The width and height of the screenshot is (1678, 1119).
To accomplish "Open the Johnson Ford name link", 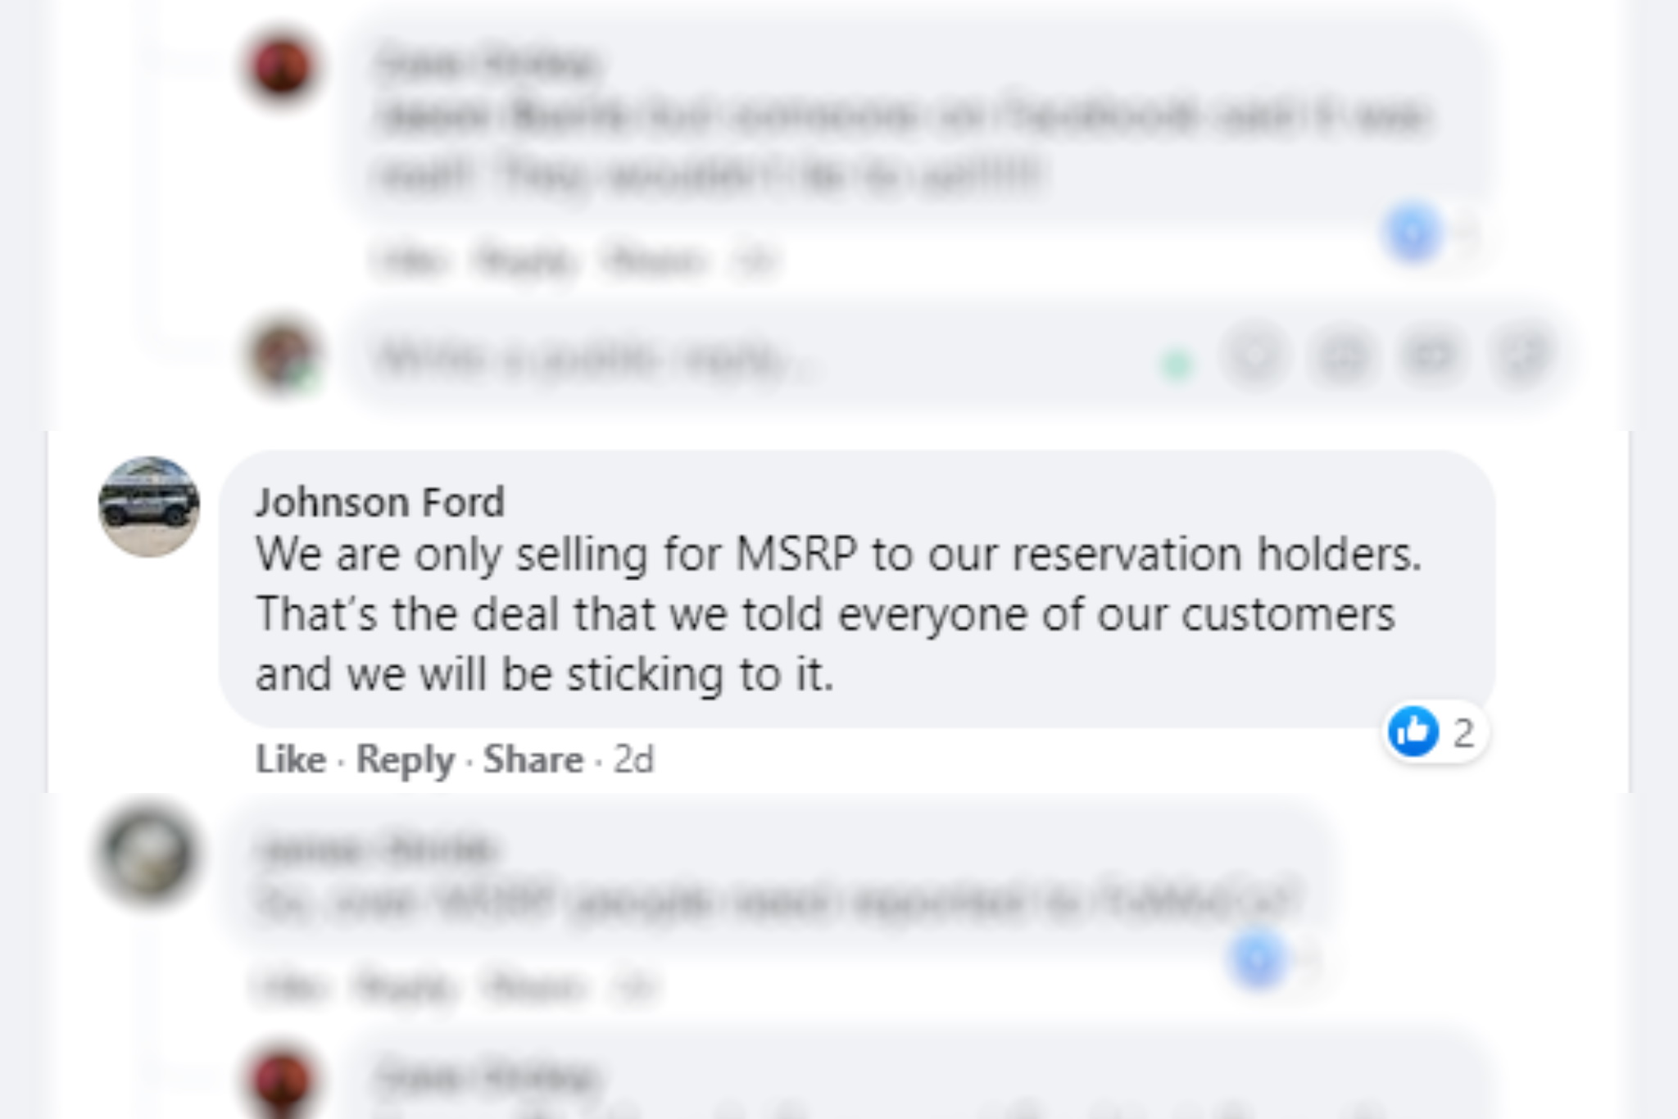I will coord(379,502).
